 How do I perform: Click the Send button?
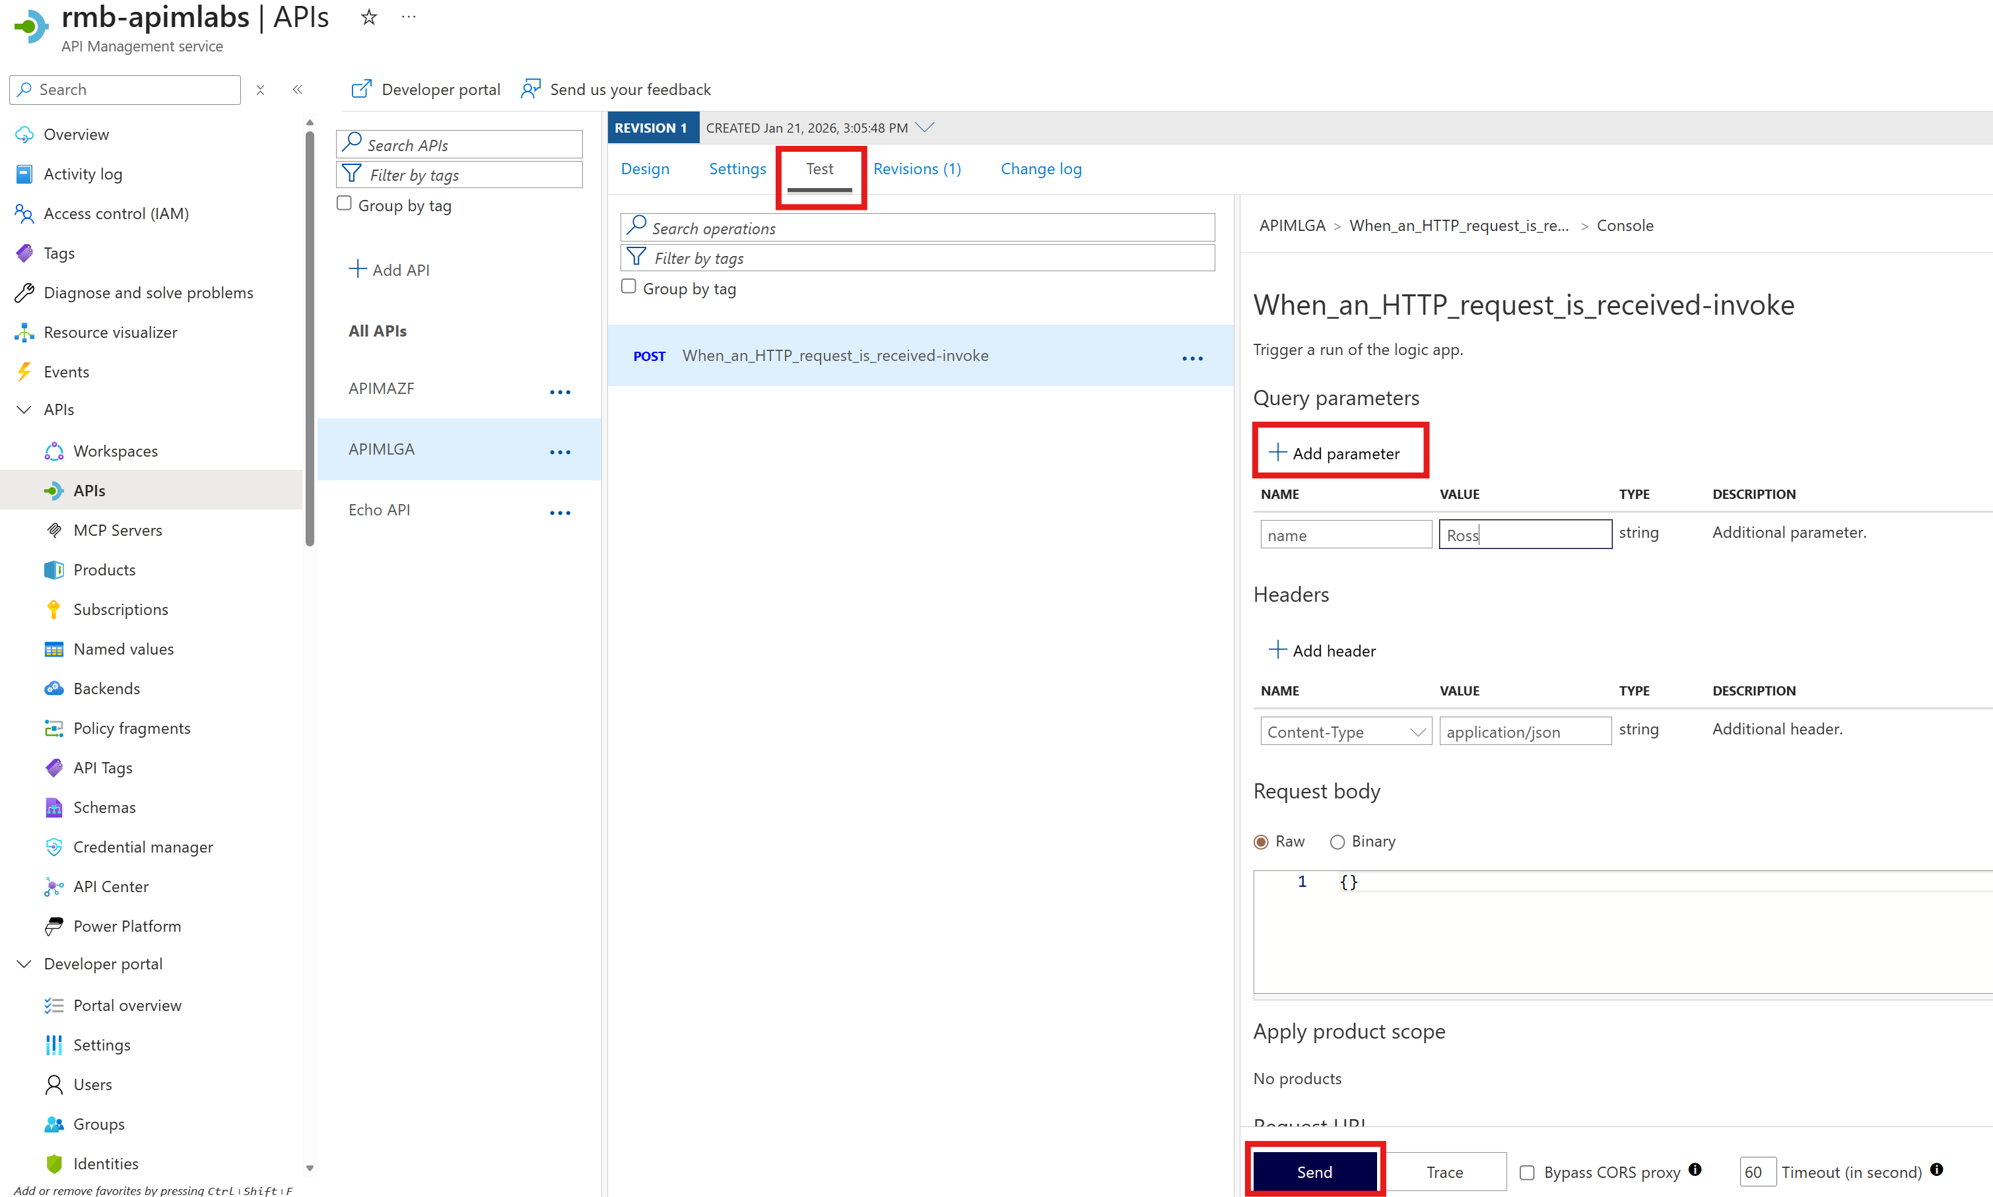(1314, 1171)
